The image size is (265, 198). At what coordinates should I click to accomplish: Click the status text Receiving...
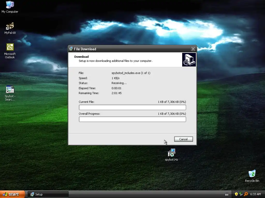click(x=119, y=83)
